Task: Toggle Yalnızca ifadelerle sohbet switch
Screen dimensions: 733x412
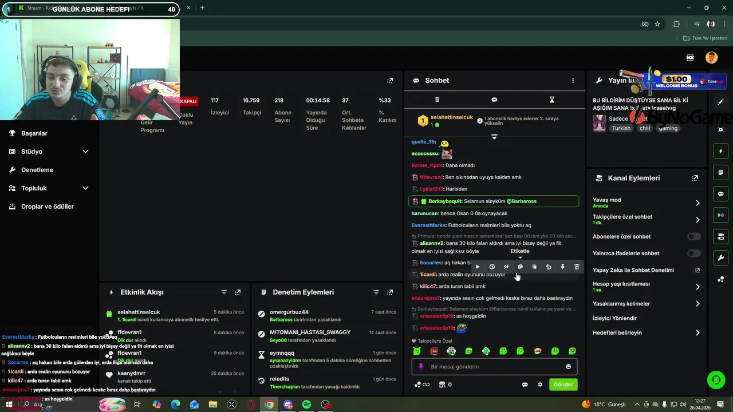Action: 693,253
